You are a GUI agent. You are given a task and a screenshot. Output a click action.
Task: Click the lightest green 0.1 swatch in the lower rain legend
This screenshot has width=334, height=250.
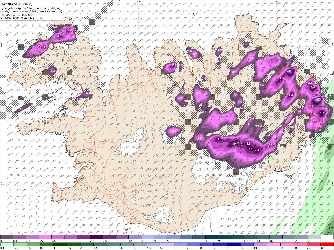click(7, 244)
